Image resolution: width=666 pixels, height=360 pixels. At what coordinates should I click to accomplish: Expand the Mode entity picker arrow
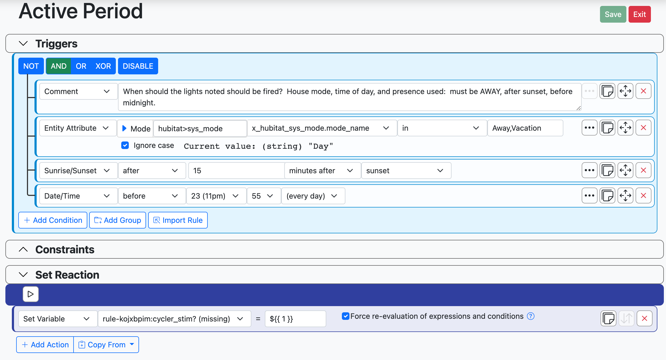[124, 128]
